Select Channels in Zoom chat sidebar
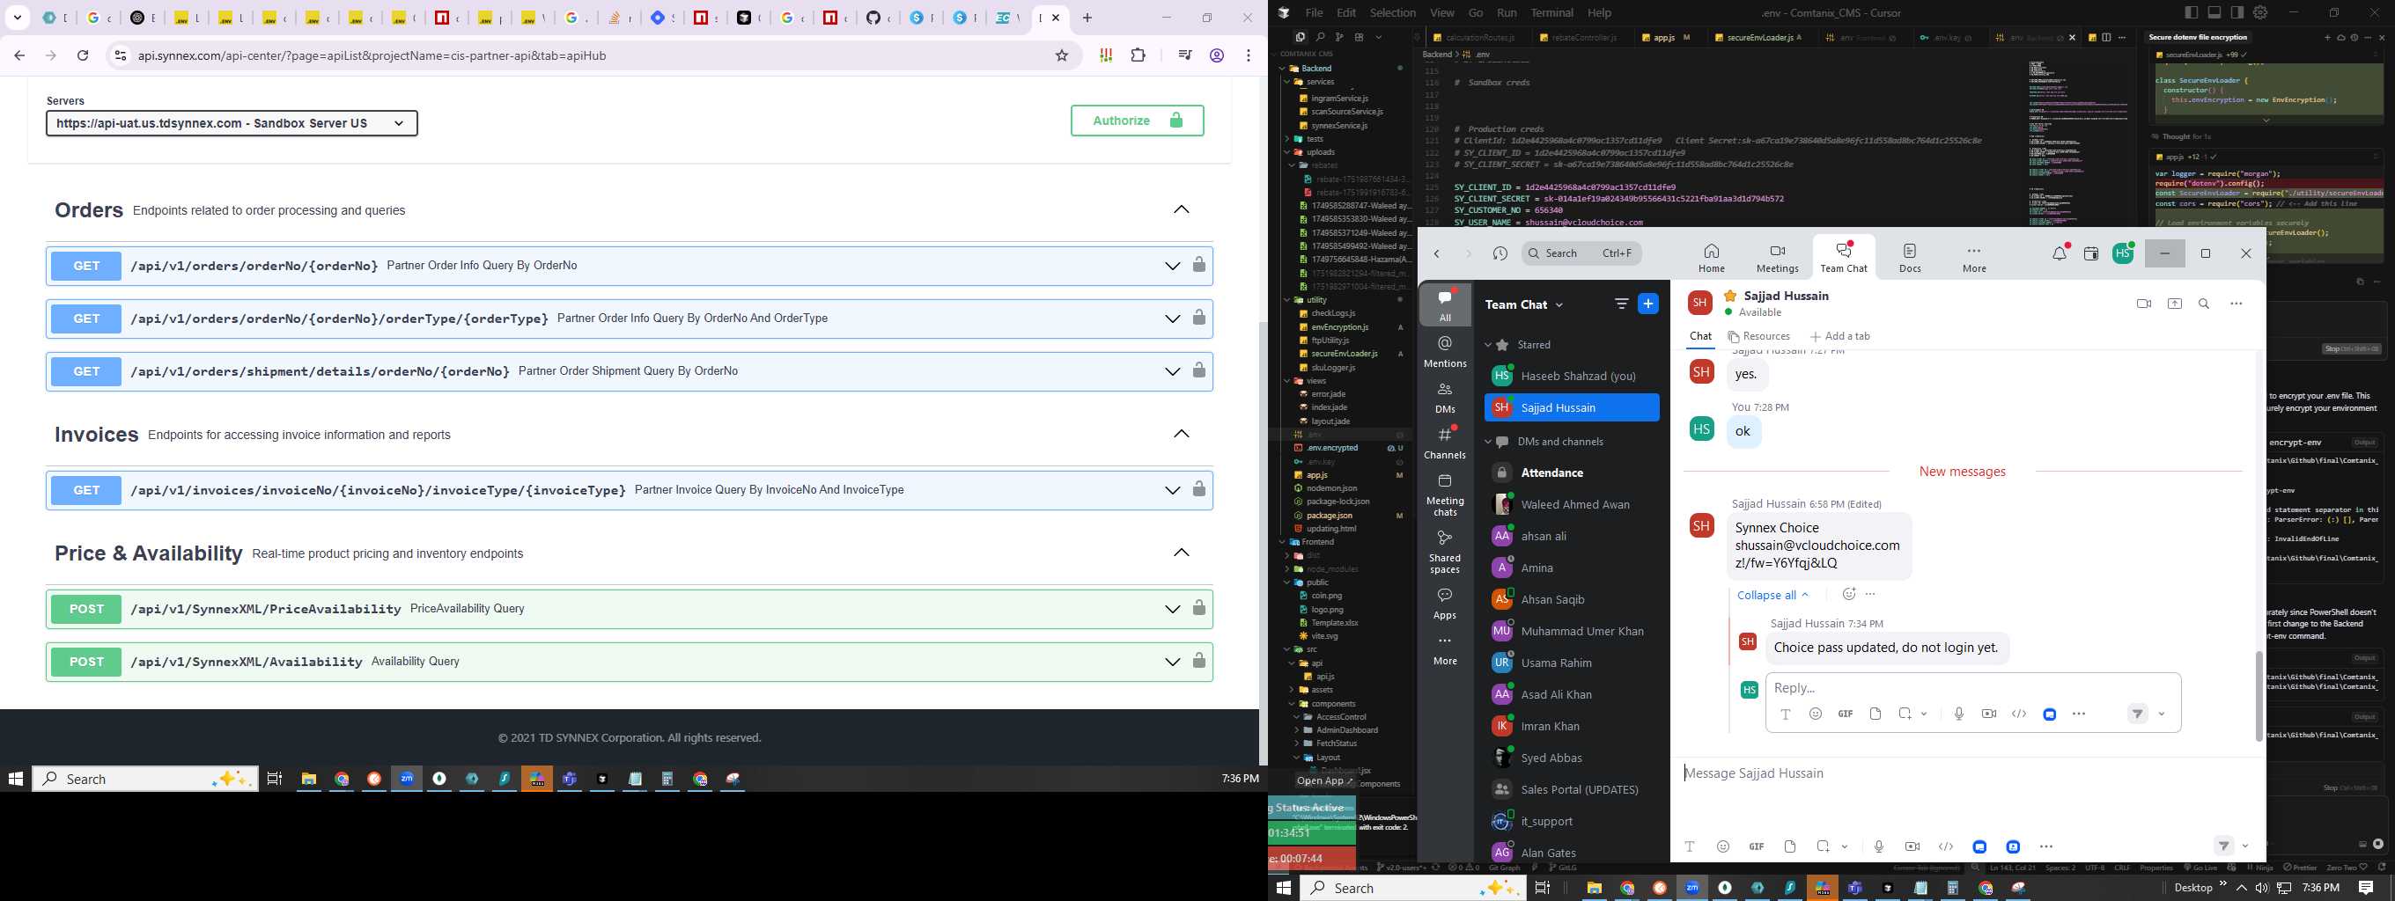 (x=1445, y=443)
